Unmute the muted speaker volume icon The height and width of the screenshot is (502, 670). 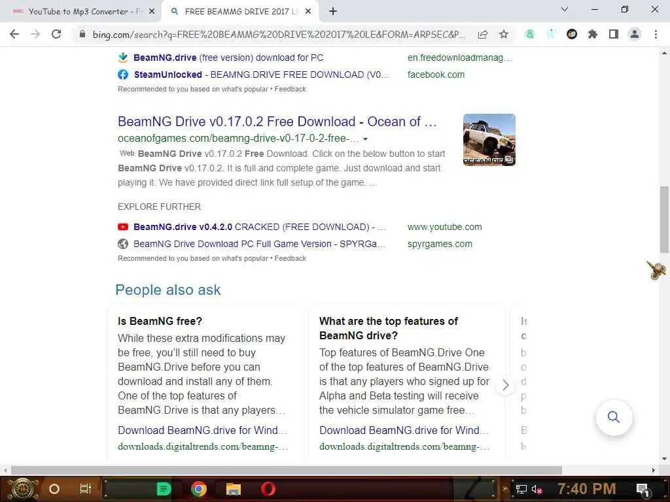point(537,490)
